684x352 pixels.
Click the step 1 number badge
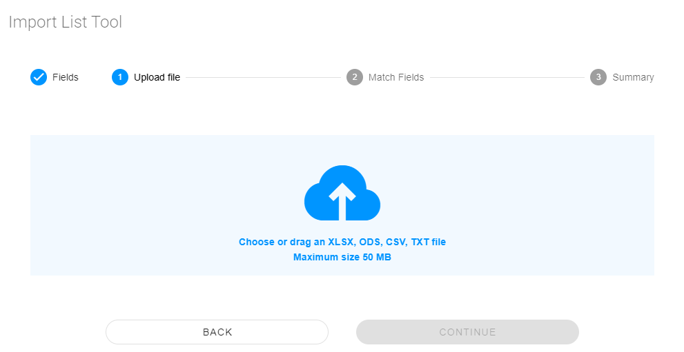point(120,77)
